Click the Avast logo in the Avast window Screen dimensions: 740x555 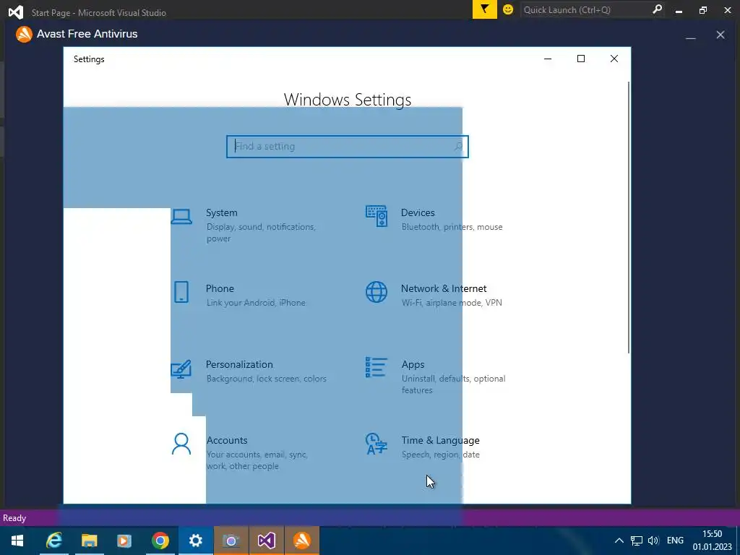coord(24,34)
